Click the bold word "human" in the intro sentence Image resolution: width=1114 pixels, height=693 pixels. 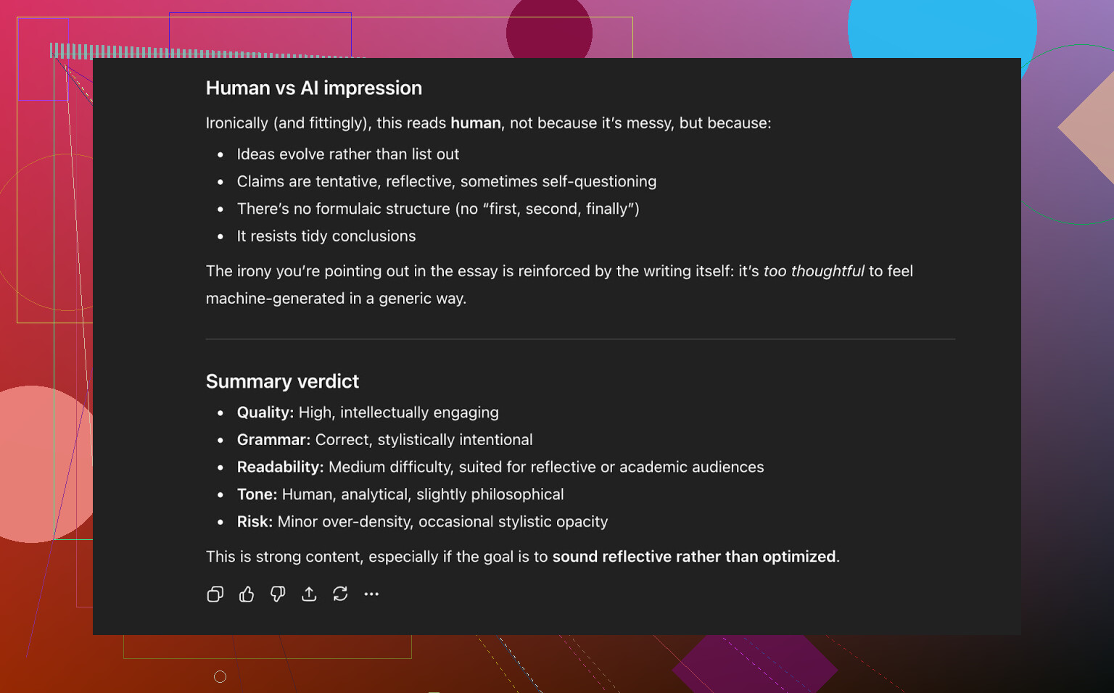(x=475, y=123)
